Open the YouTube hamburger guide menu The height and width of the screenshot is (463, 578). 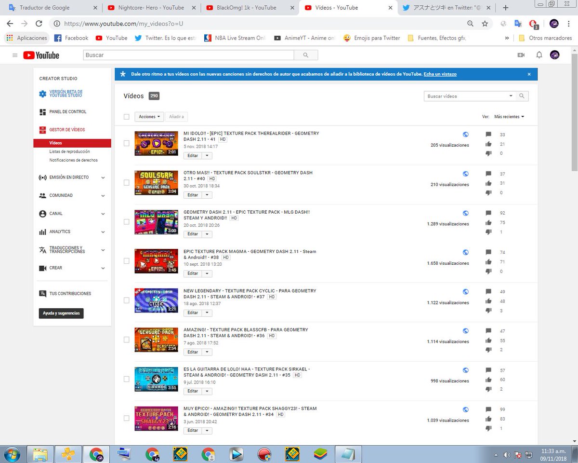pos(15,55)
